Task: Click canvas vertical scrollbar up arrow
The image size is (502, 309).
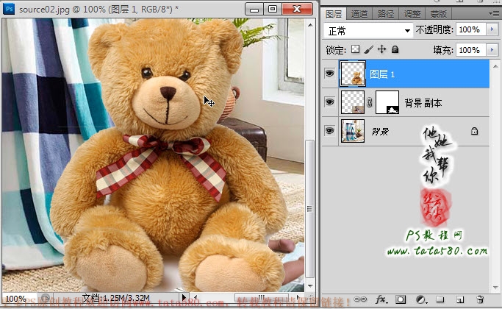Action: point(310,25)
